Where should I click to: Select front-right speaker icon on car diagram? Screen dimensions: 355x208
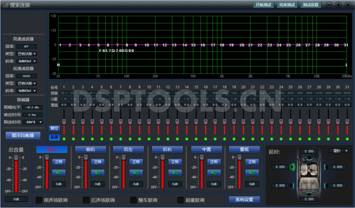point(325,167)
